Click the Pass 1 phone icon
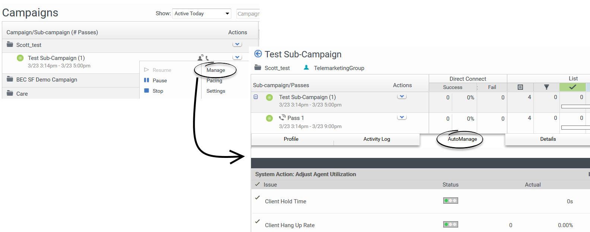 282,118
